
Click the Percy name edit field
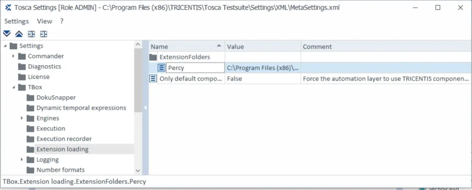195,68
